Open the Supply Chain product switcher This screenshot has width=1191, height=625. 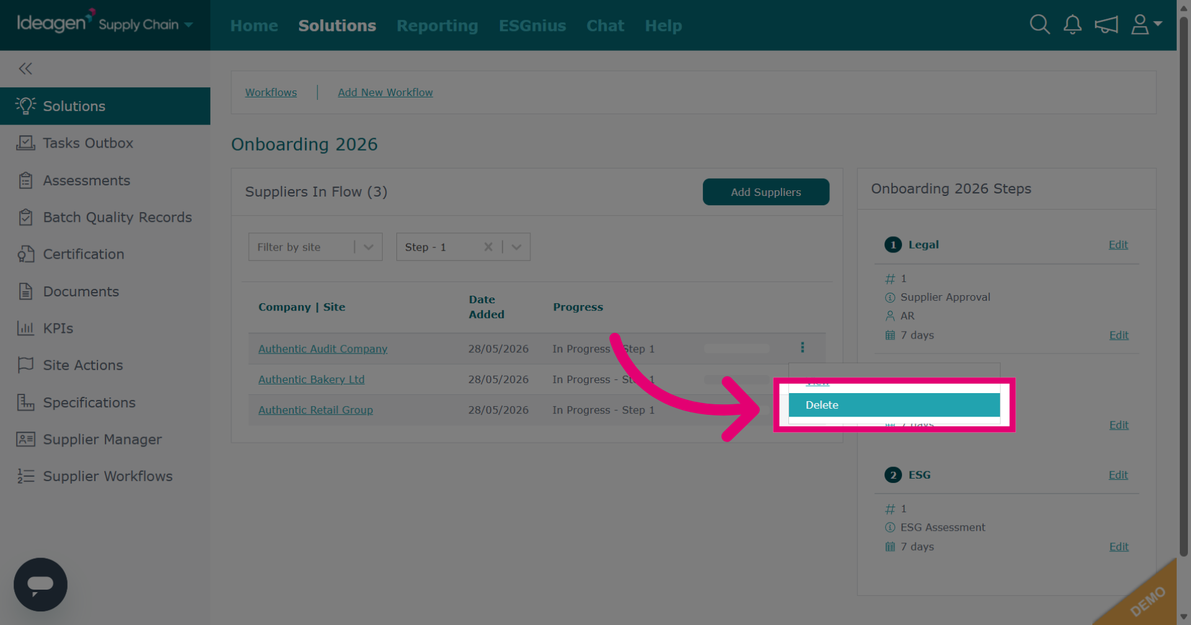145,25
